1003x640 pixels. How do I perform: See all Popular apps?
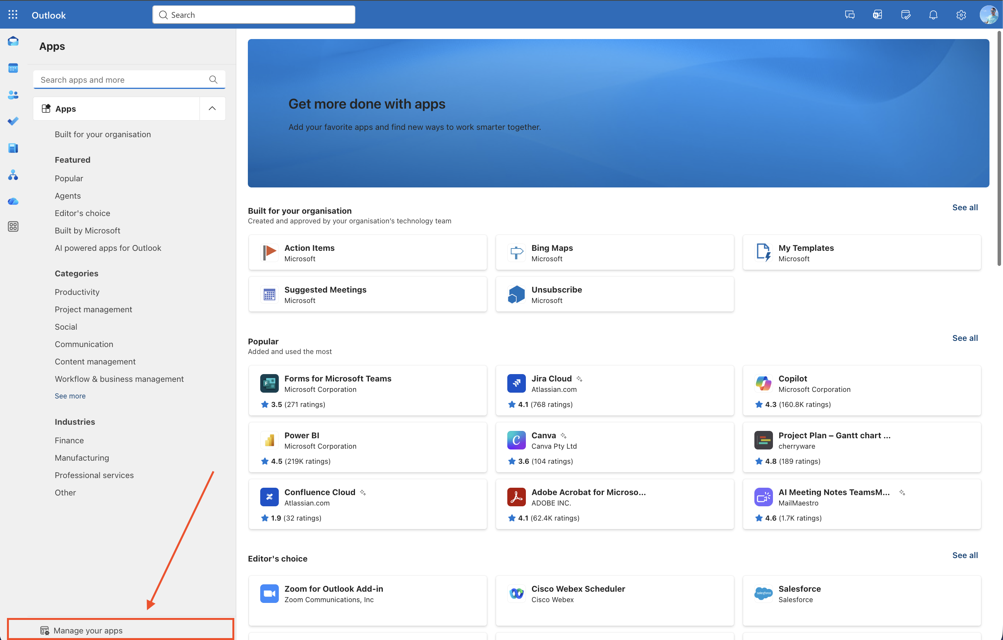coord(965,338)
